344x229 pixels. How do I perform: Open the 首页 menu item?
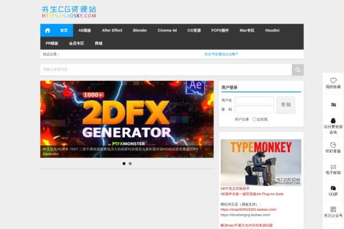(x=64, y=30)
